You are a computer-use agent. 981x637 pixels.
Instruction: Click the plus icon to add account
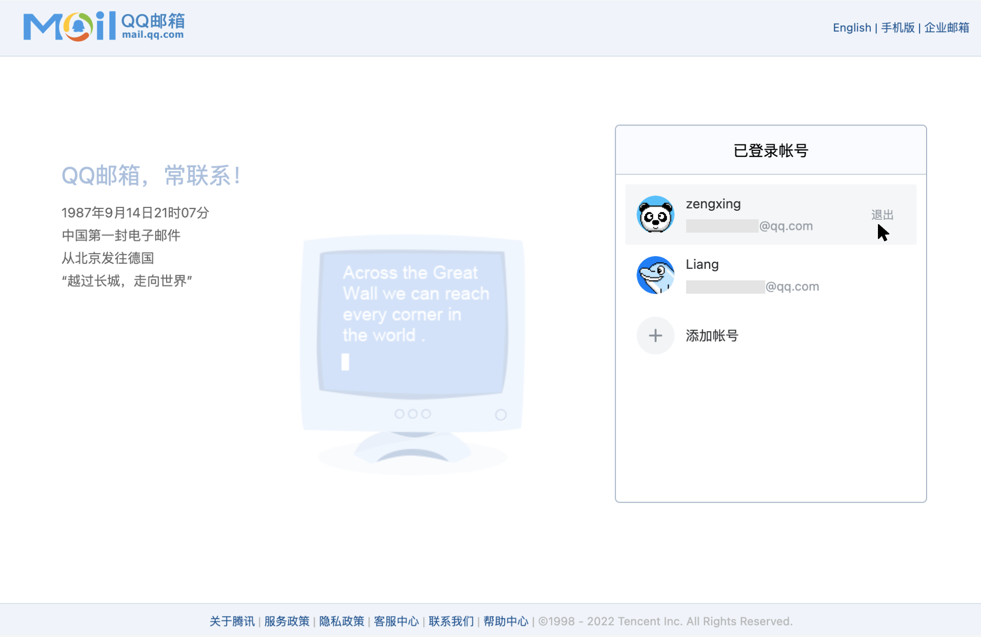655,336
